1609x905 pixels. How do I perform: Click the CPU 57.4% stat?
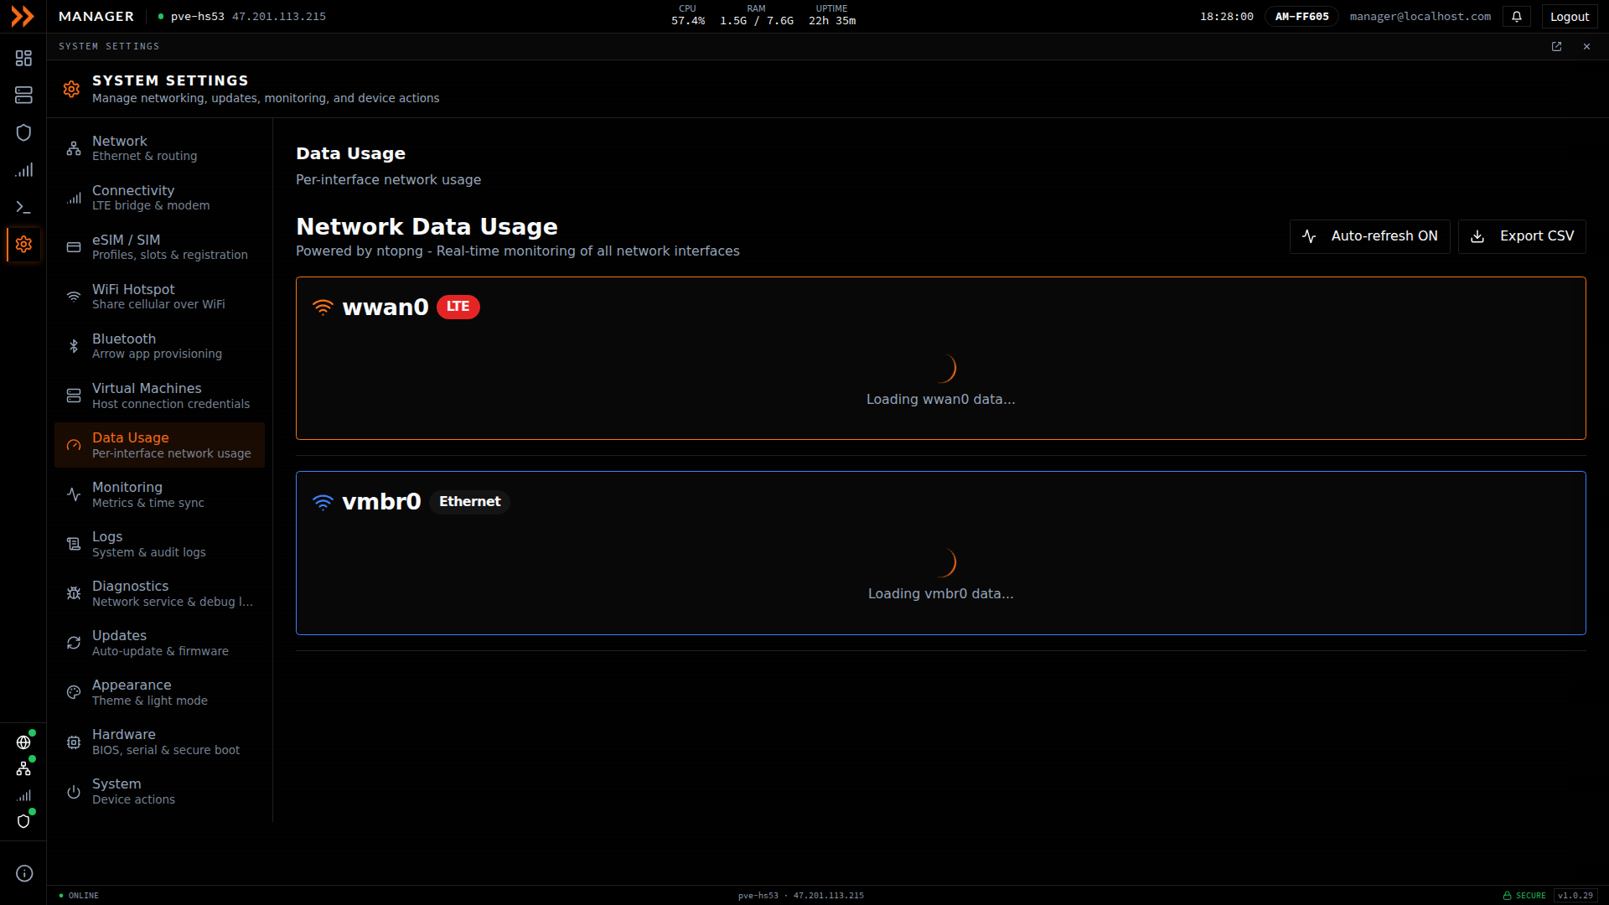tap(687, 15)
